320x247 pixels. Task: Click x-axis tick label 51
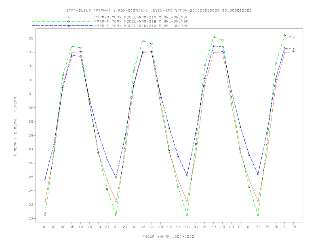click(196, 227)
